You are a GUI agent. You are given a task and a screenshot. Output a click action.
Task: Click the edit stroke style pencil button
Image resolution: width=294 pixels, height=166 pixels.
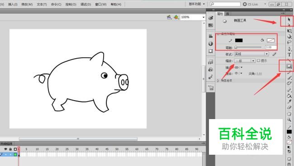[x=274, y=54]
